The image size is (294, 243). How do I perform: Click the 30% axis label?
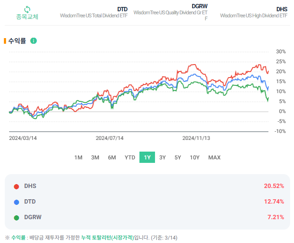281,52
